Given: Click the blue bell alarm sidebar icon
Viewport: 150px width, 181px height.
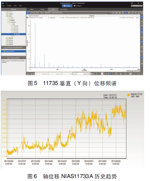Looking at the screenshot, I should coord(142,57).
